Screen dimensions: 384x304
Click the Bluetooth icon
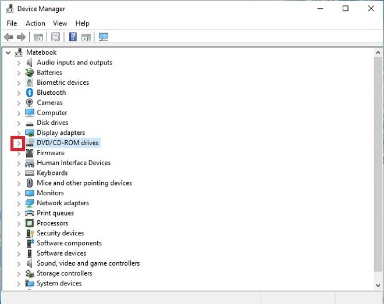pos(30,92)
